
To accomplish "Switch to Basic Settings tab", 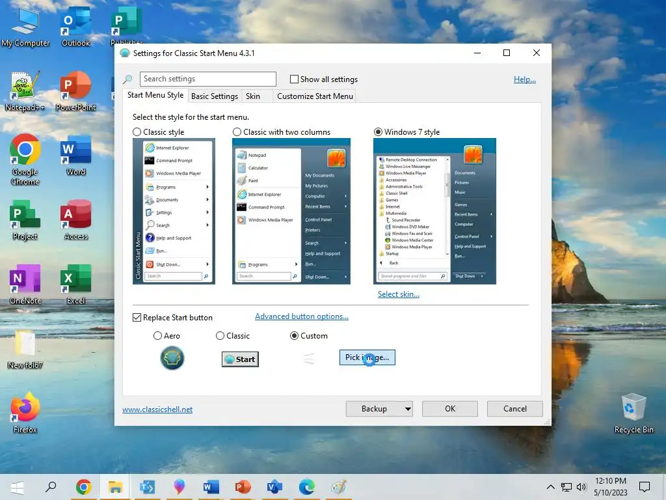I will click(x=215, y=96).
